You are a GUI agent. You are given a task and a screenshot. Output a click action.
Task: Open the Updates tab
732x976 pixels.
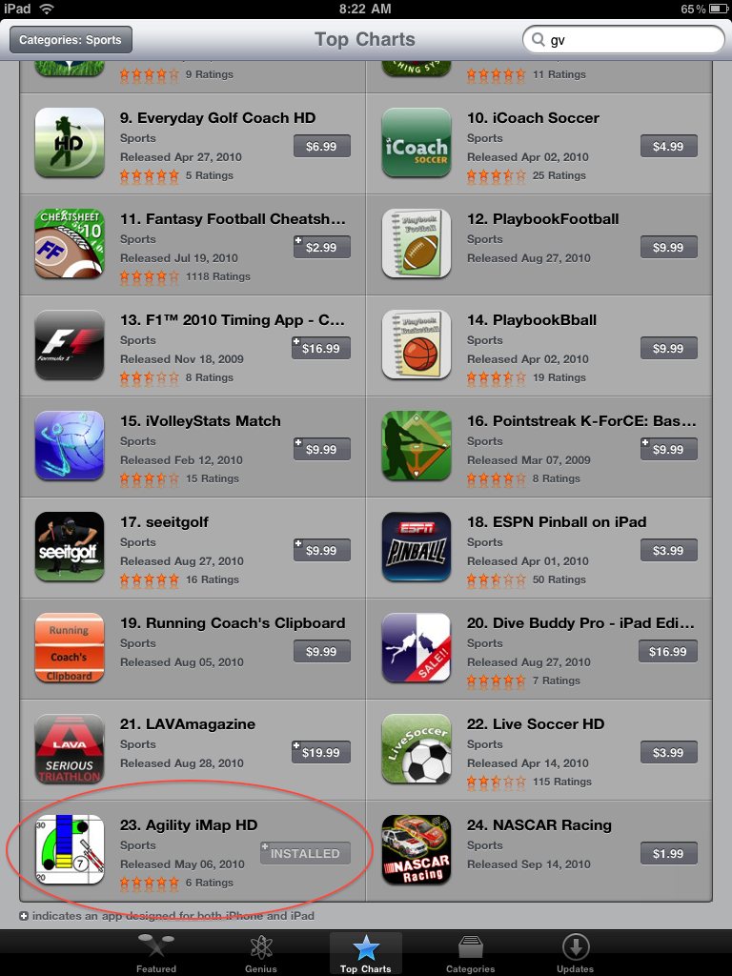tap(575, 953)
